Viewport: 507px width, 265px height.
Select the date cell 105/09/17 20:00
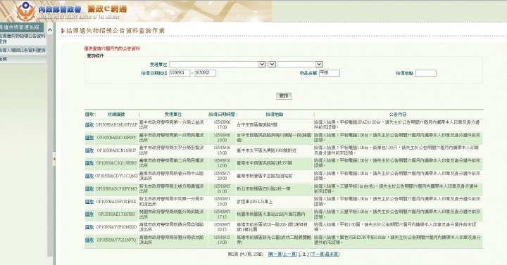coord(222,176)
